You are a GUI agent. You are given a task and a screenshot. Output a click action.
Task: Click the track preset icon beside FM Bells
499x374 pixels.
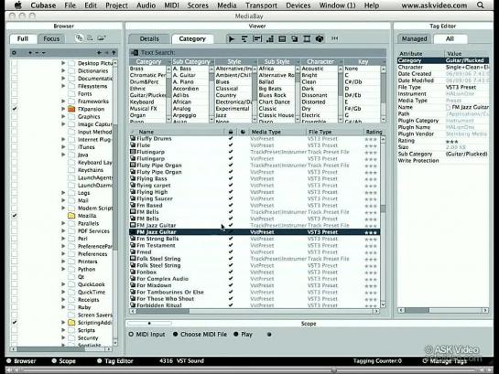[x=133, y=212]
